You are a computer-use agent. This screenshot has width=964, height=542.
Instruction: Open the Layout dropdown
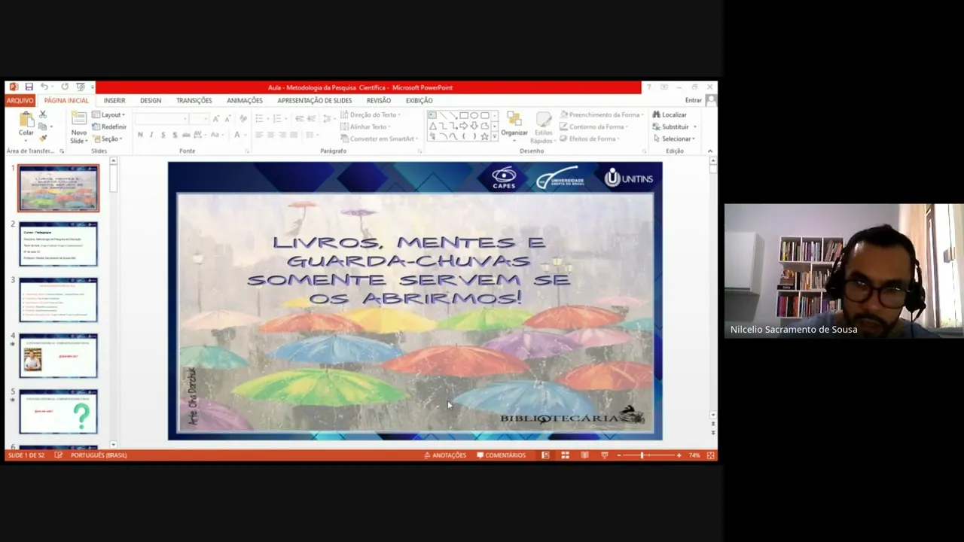click(108, 115)
